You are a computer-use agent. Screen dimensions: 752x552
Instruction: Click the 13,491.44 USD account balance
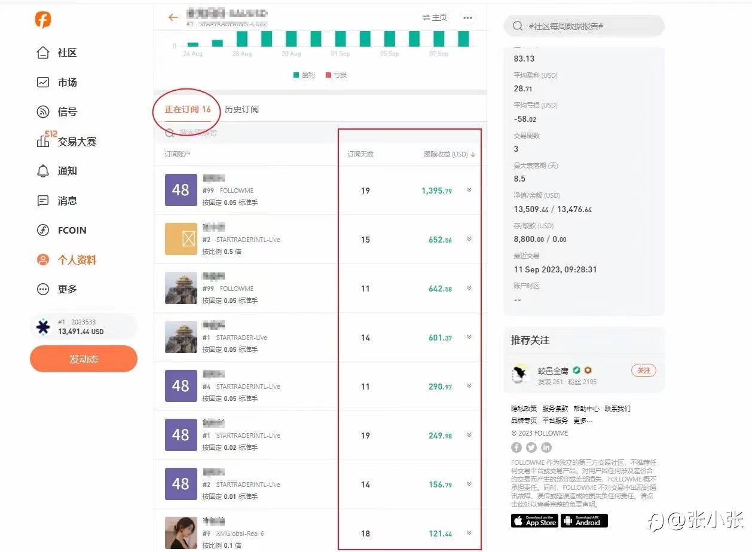81,332
